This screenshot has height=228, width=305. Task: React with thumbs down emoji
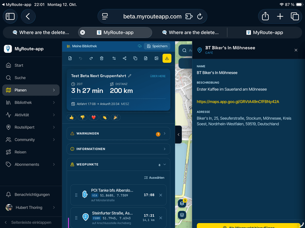point(83,117)
